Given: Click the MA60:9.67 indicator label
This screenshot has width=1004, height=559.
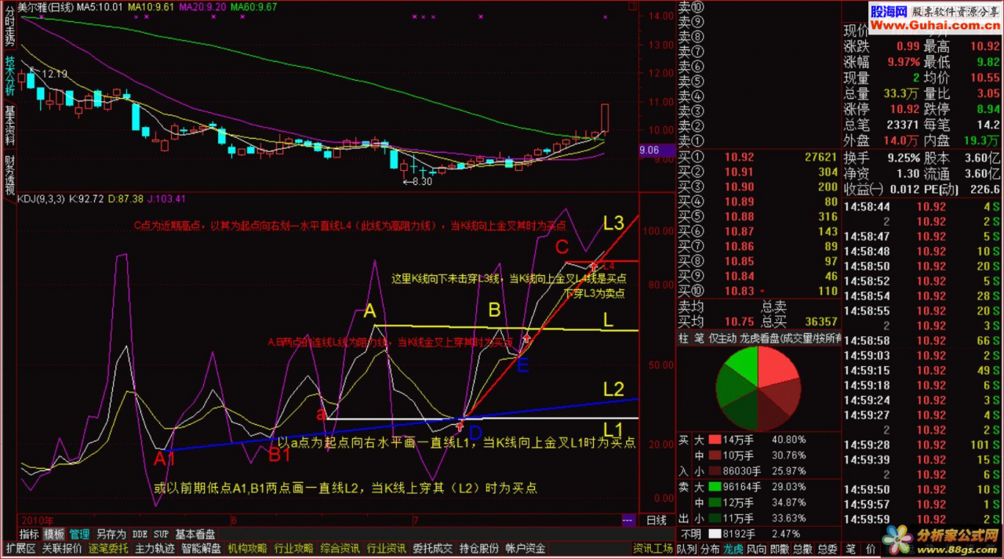Looking at the screenshot, I should click(x=254, y=6).
